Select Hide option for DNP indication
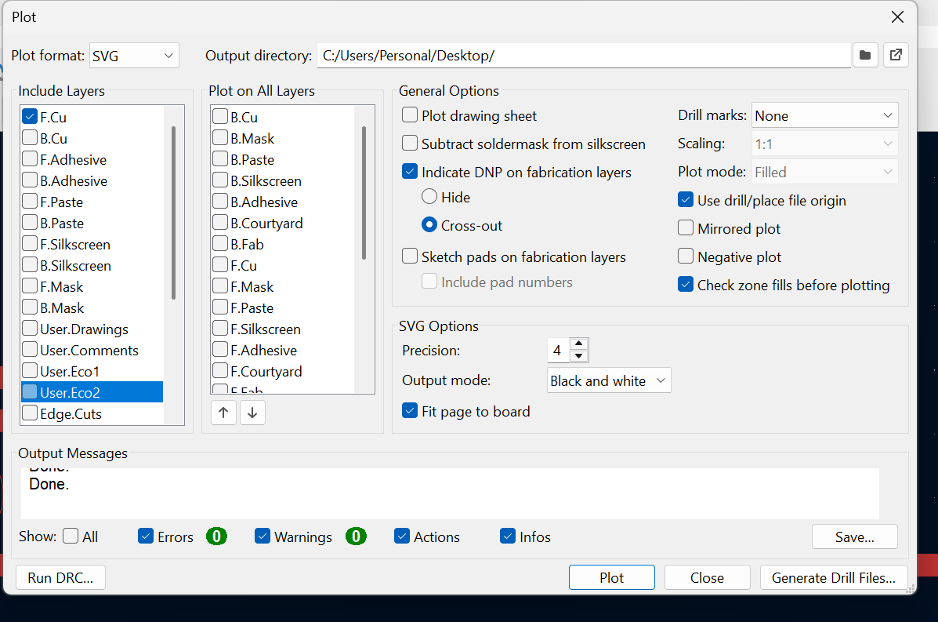This screenshot has width=938, height=622. coord(429,197)
